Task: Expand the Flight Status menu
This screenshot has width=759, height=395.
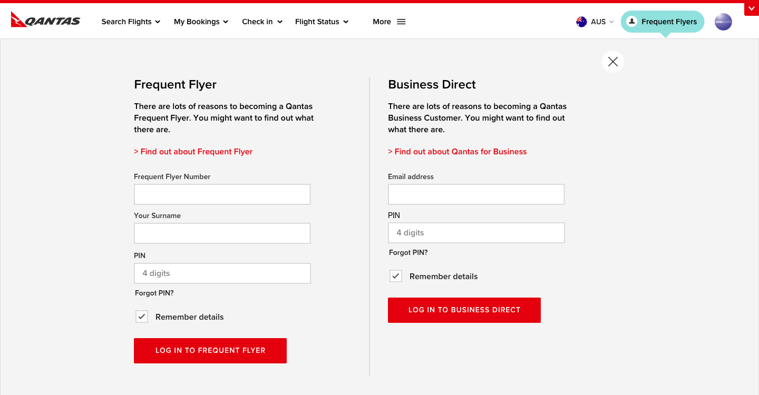Action: click(x=322, y=22)
